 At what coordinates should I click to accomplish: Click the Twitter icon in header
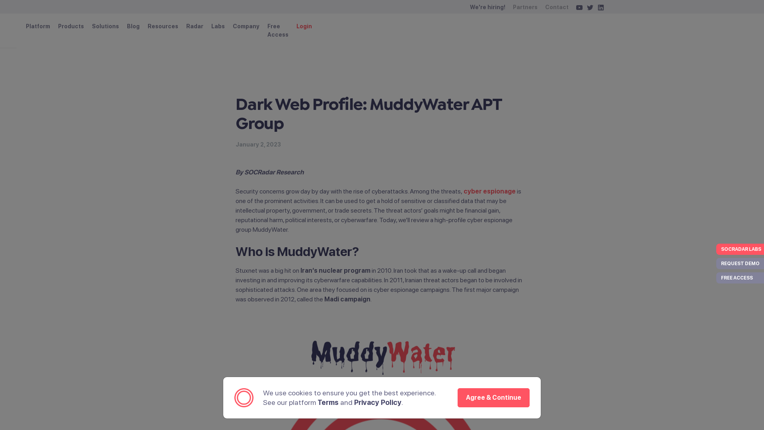click(x=590, y=7)
